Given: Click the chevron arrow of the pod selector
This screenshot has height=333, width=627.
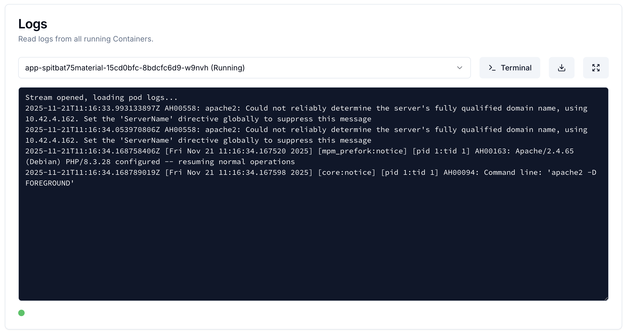Looking at the screenshot, I should [459, 68].
